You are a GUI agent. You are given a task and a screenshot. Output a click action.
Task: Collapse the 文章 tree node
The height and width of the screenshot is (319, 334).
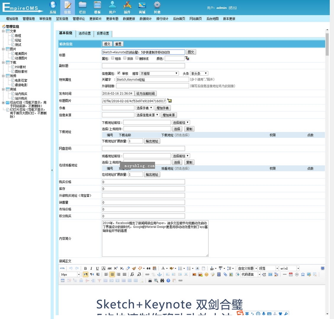3,31
